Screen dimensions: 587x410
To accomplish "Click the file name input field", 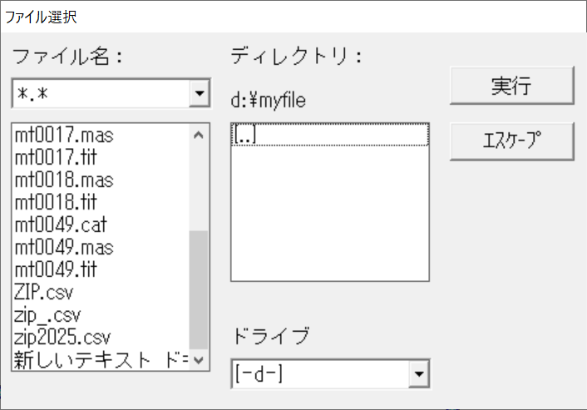I will (101, 93).
